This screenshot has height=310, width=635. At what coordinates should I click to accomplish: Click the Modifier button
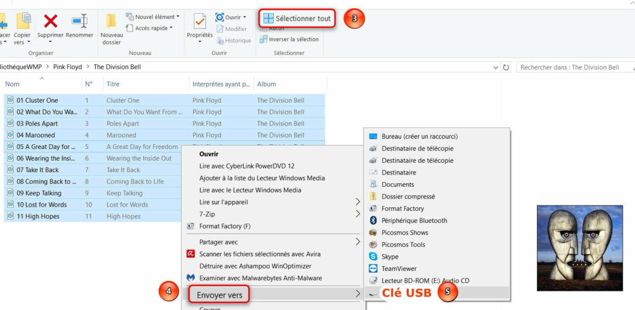point(232,28)
